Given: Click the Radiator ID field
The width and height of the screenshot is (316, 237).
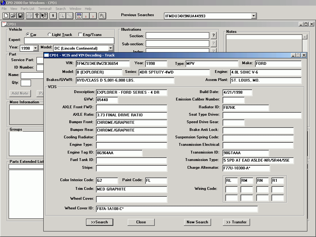Looking at the screenshot, I should click(246, 108).
